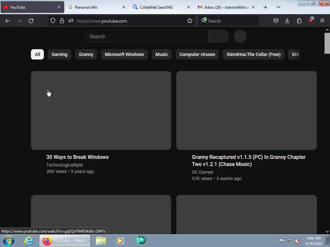Open the tracking protection shield icon
This screenshot has height=247, width=330.
click(53, 21)
